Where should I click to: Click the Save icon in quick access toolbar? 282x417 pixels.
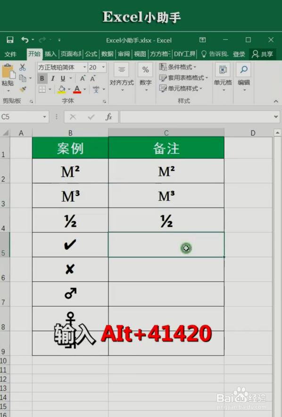[10, 40]
